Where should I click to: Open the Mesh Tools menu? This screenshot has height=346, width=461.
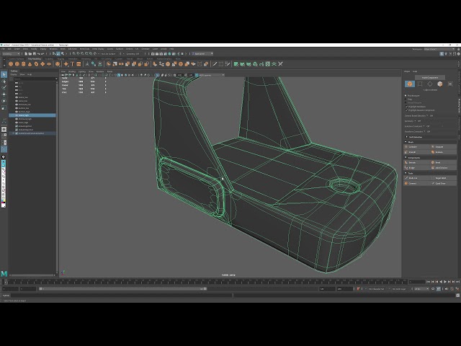click(x=85, y=49)
